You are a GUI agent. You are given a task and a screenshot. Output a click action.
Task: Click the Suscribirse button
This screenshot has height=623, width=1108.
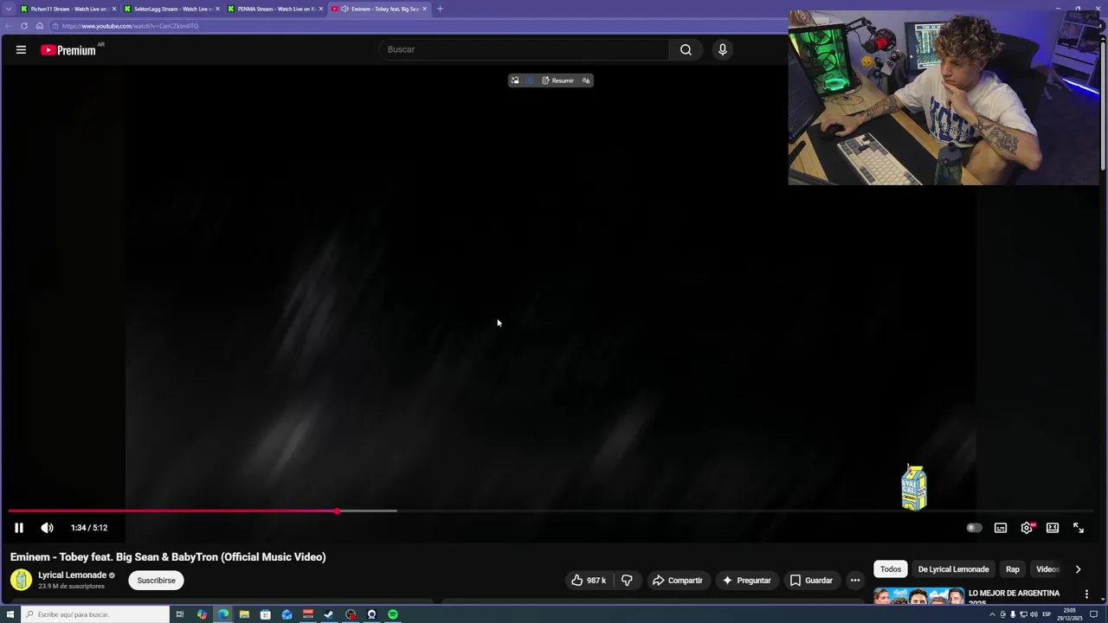(156, 581)
